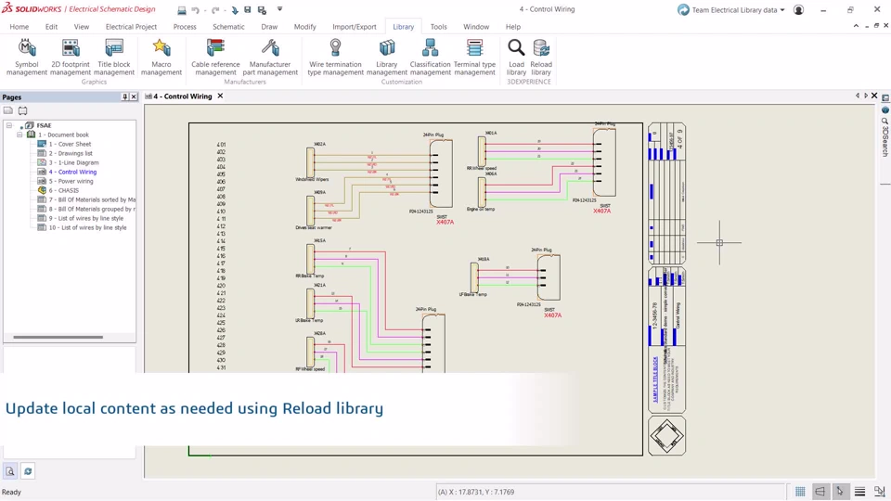Toggle orthogonal mode in status bar

point(820,492)
